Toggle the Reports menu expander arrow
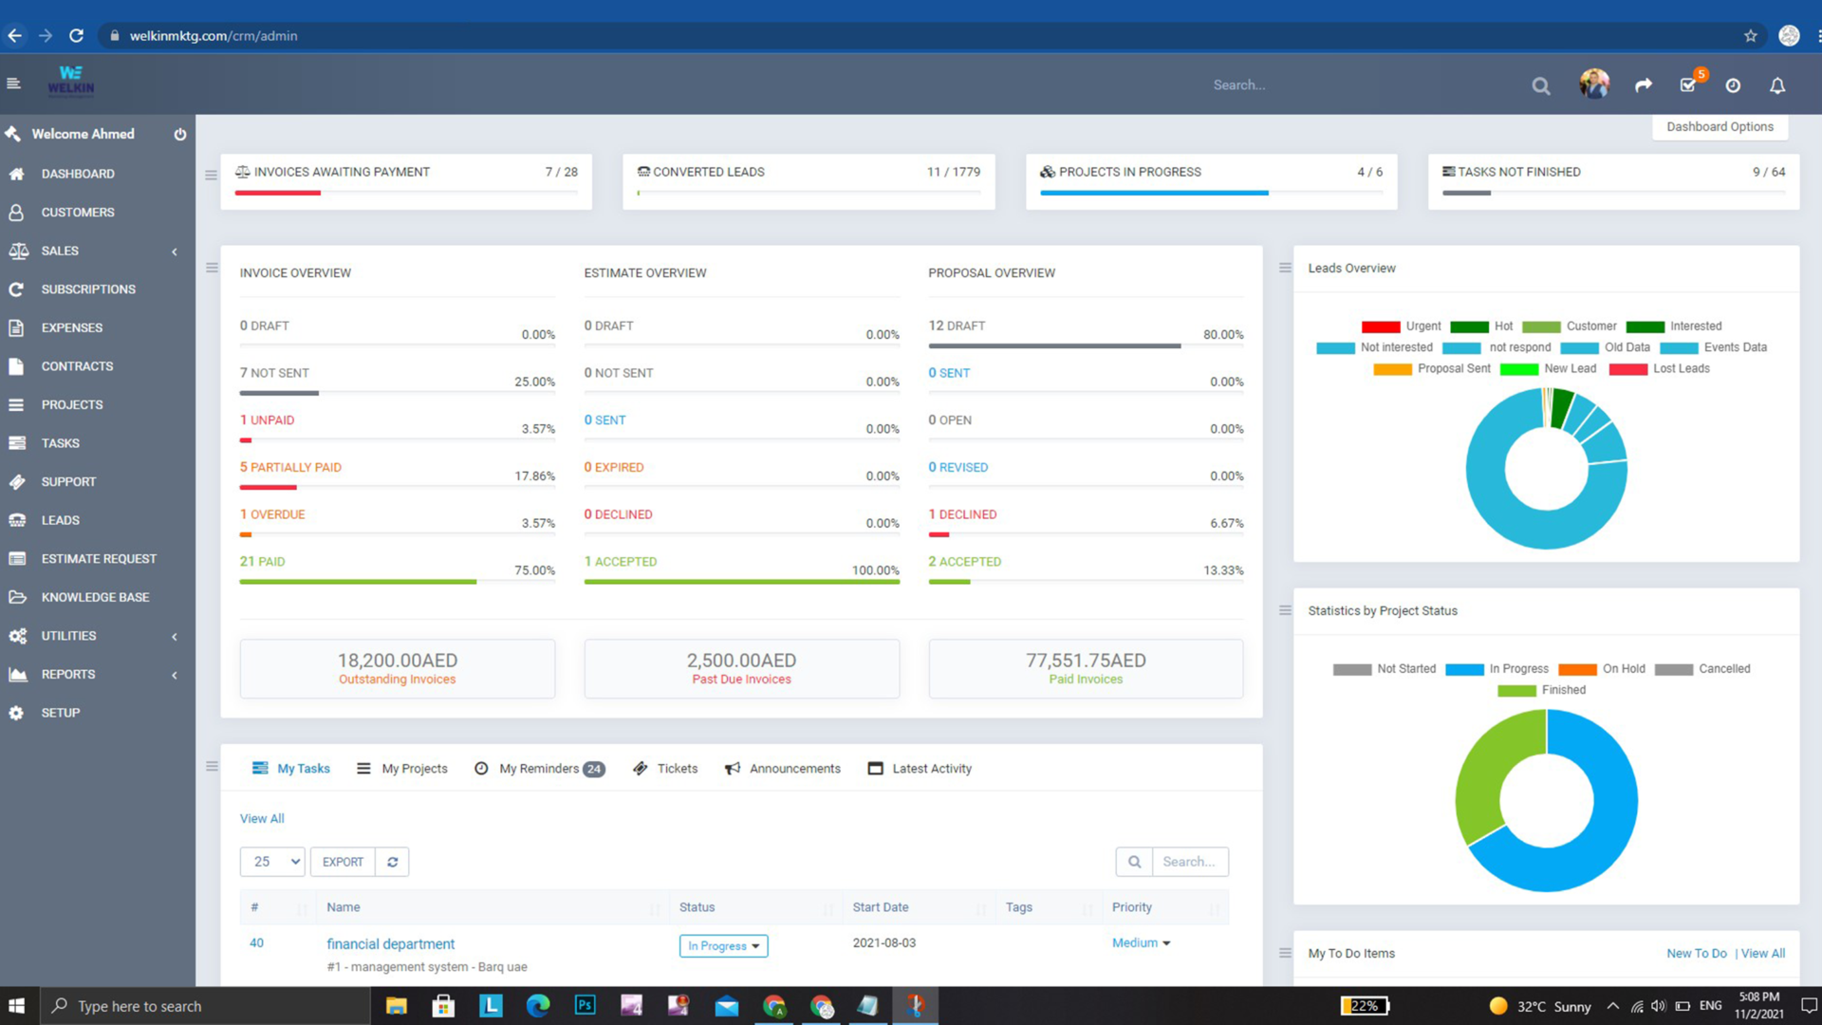 (176, 675)
